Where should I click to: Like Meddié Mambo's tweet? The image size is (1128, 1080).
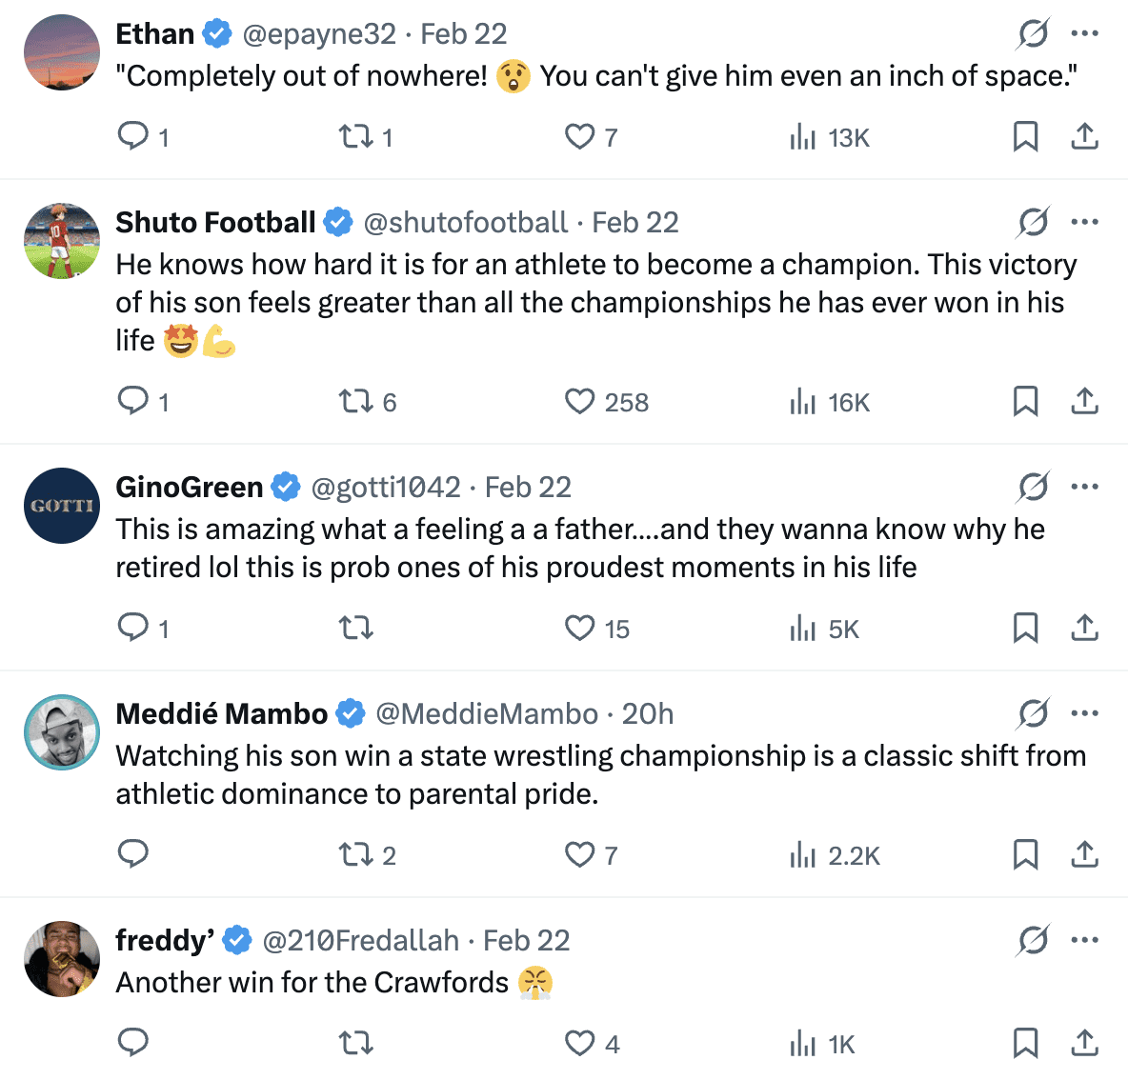pyautogui.click(x=579, y=854)
